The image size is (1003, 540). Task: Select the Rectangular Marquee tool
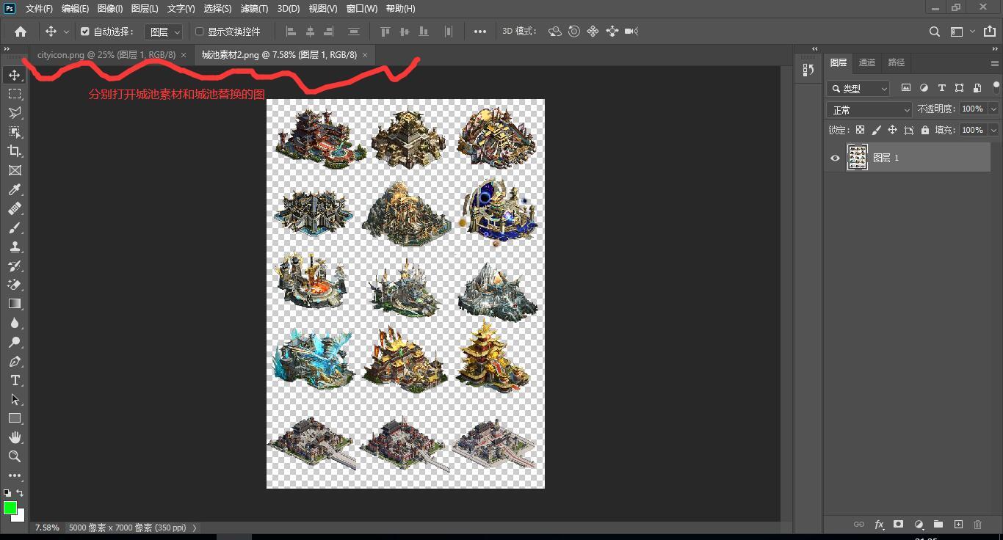15,94
